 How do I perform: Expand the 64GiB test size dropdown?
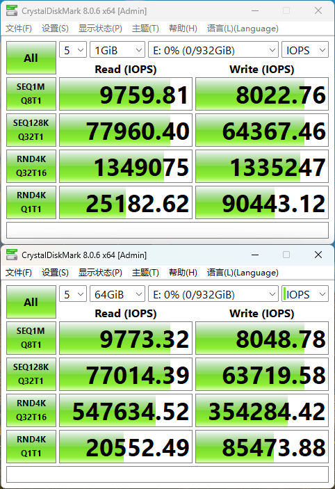(x=117, y=294)
